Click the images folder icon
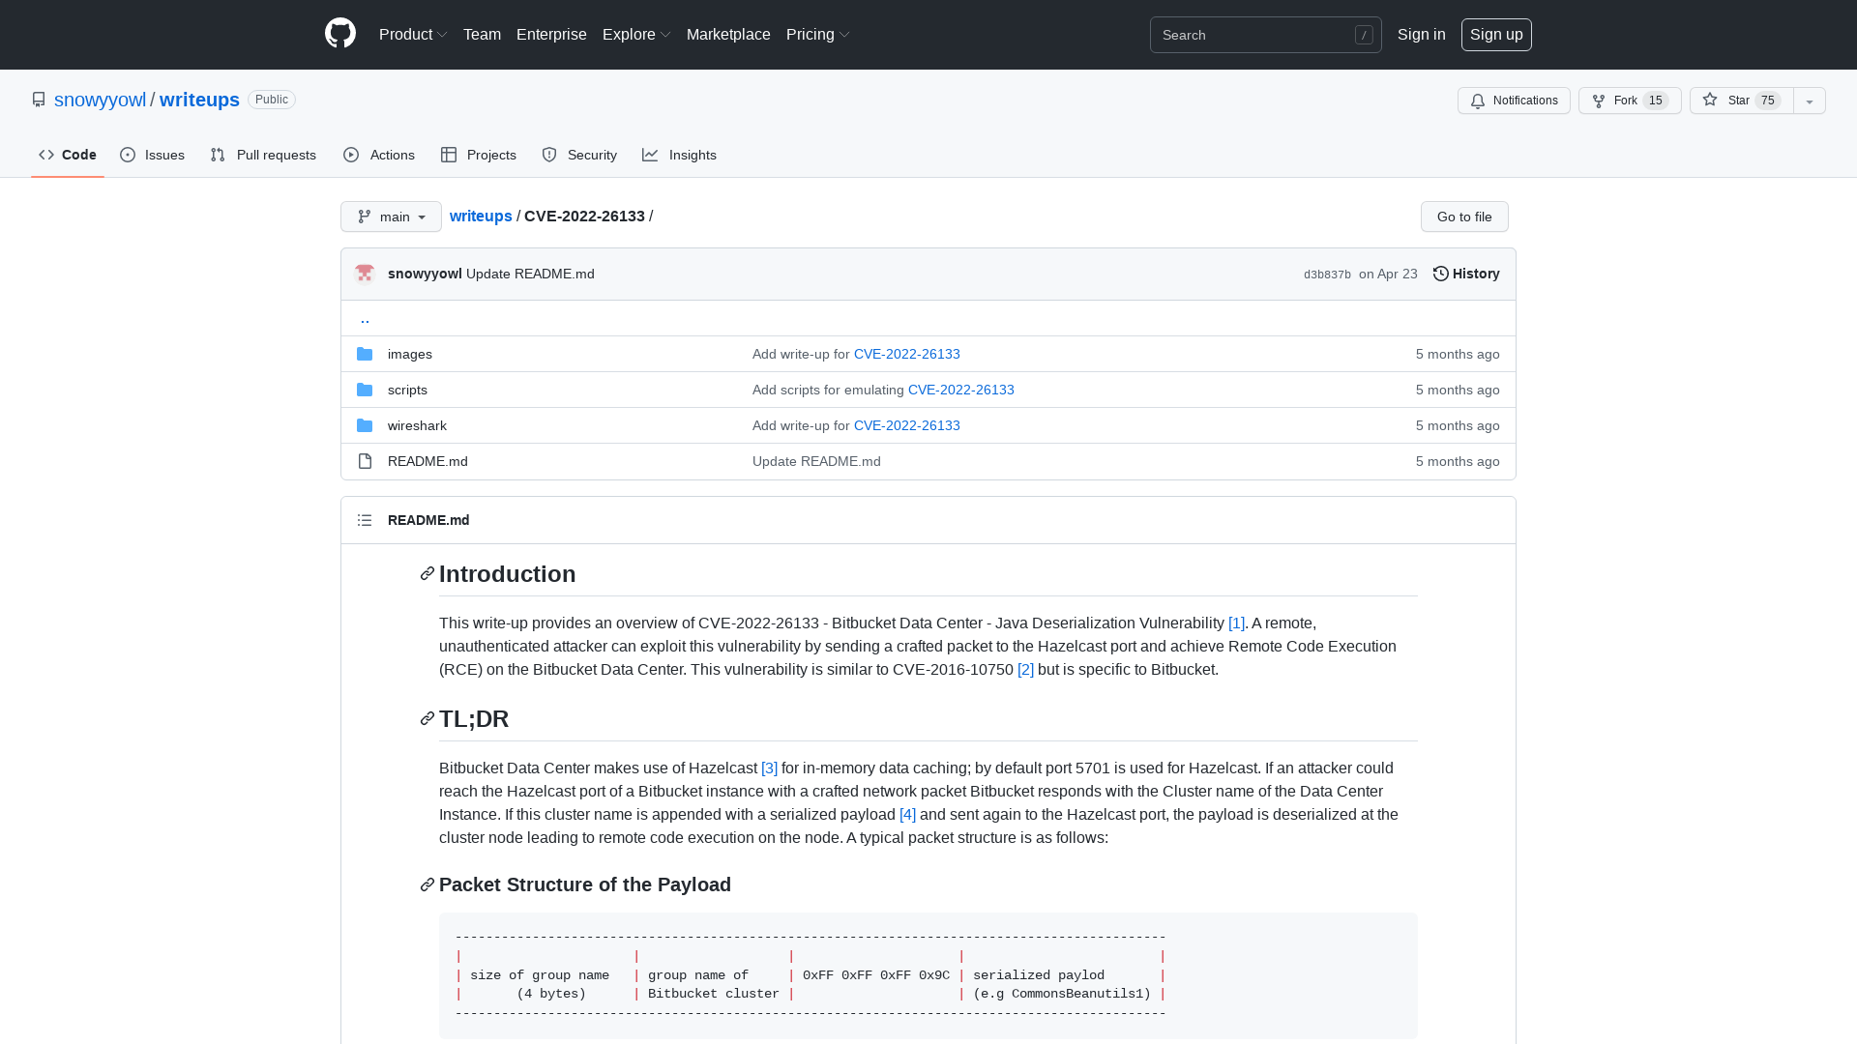Viewport: 1857px width, 1044px height. (x=365, y=354)
